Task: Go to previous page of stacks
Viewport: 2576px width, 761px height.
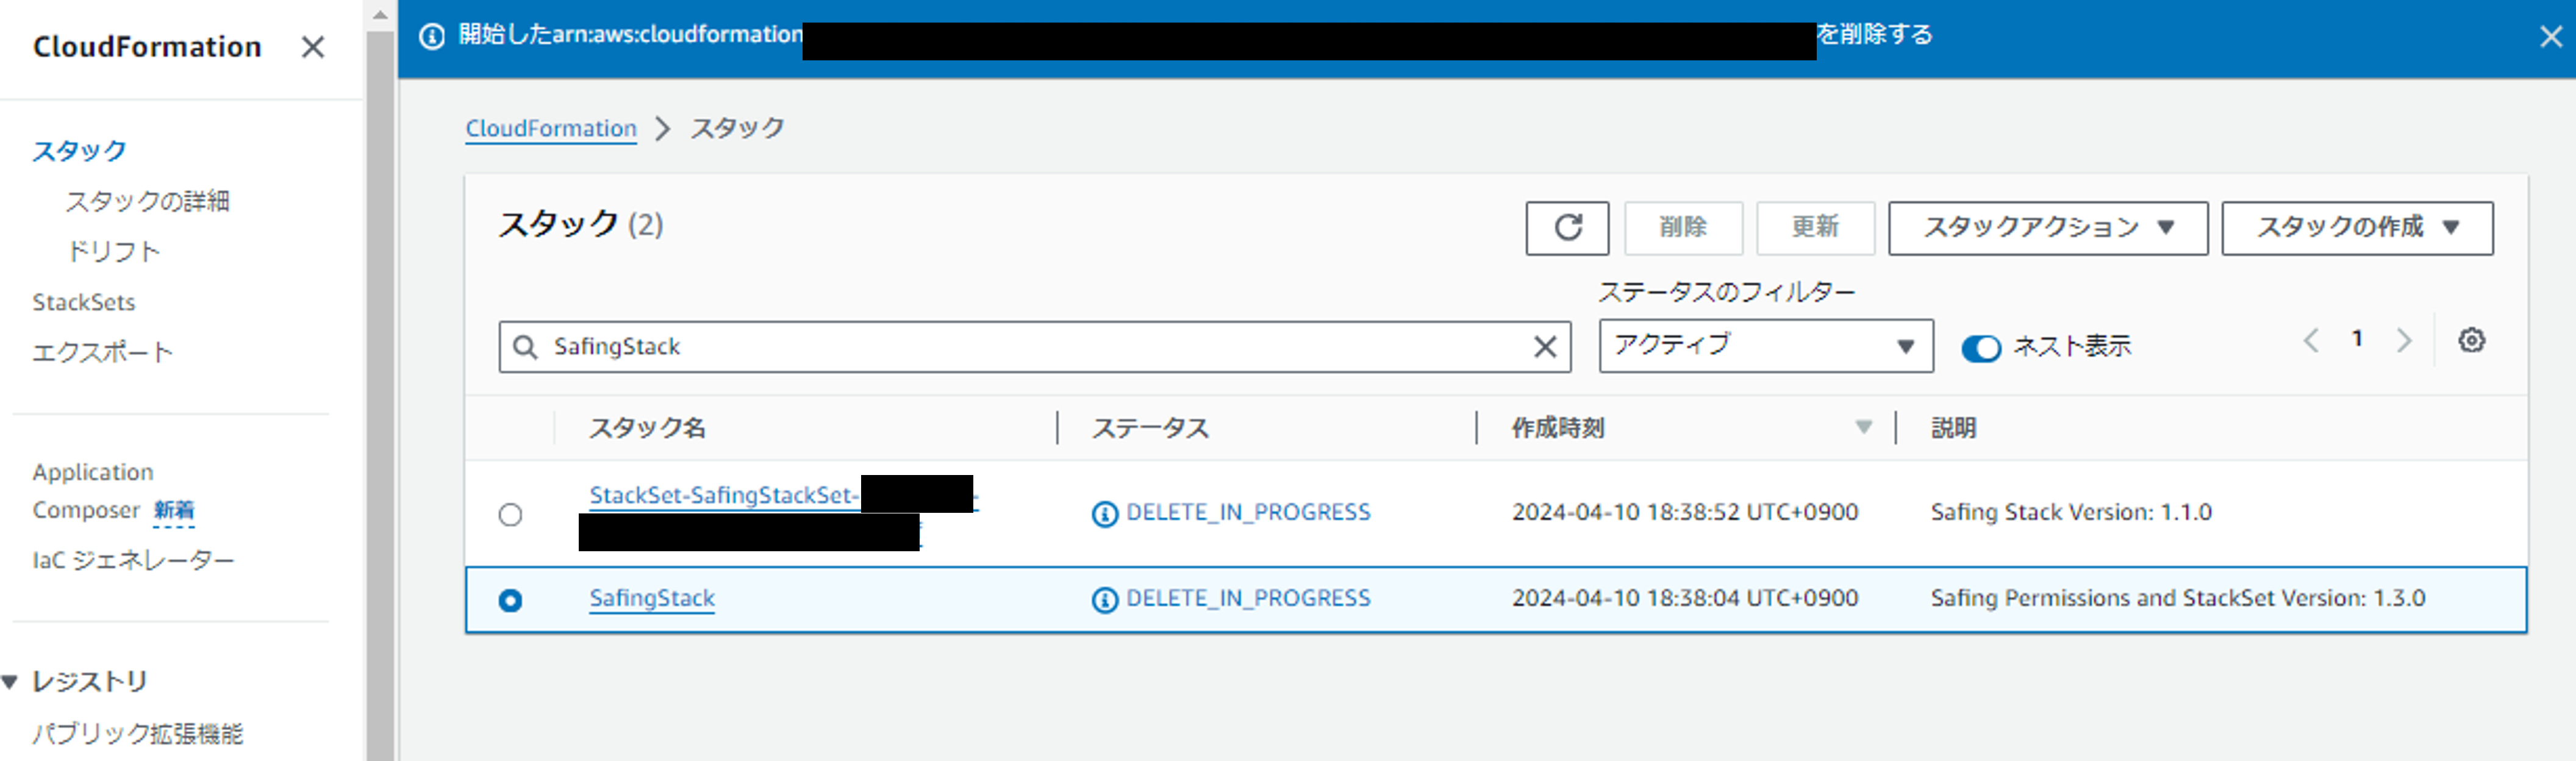Action: tap(2311, 341)
